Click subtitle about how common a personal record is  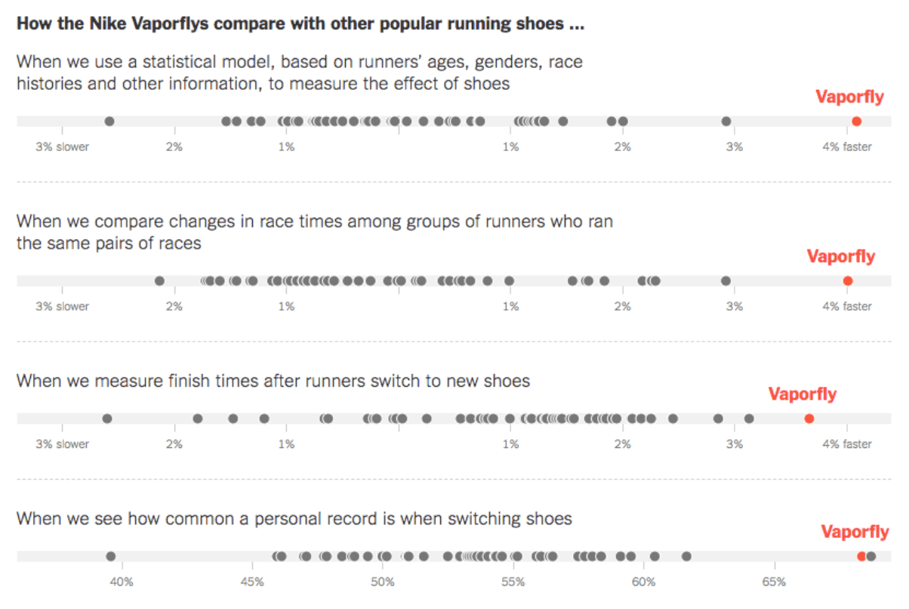pos(294,518)
